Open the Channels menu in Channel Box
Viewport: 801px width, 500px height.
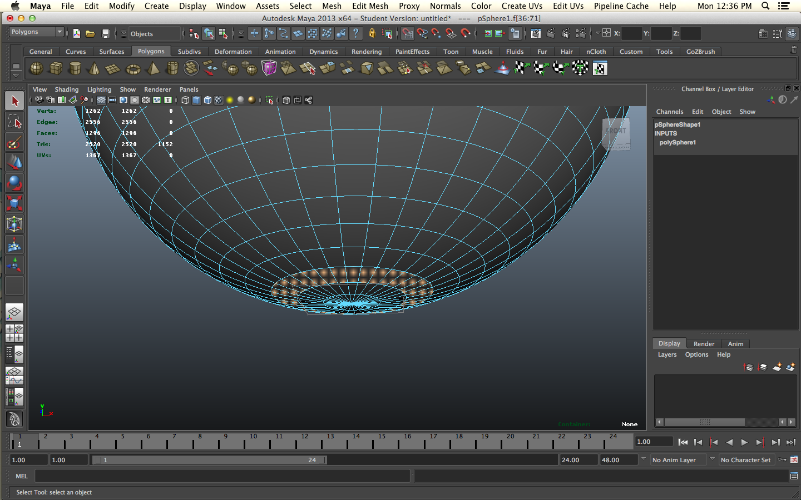click(x=669, y=112)
